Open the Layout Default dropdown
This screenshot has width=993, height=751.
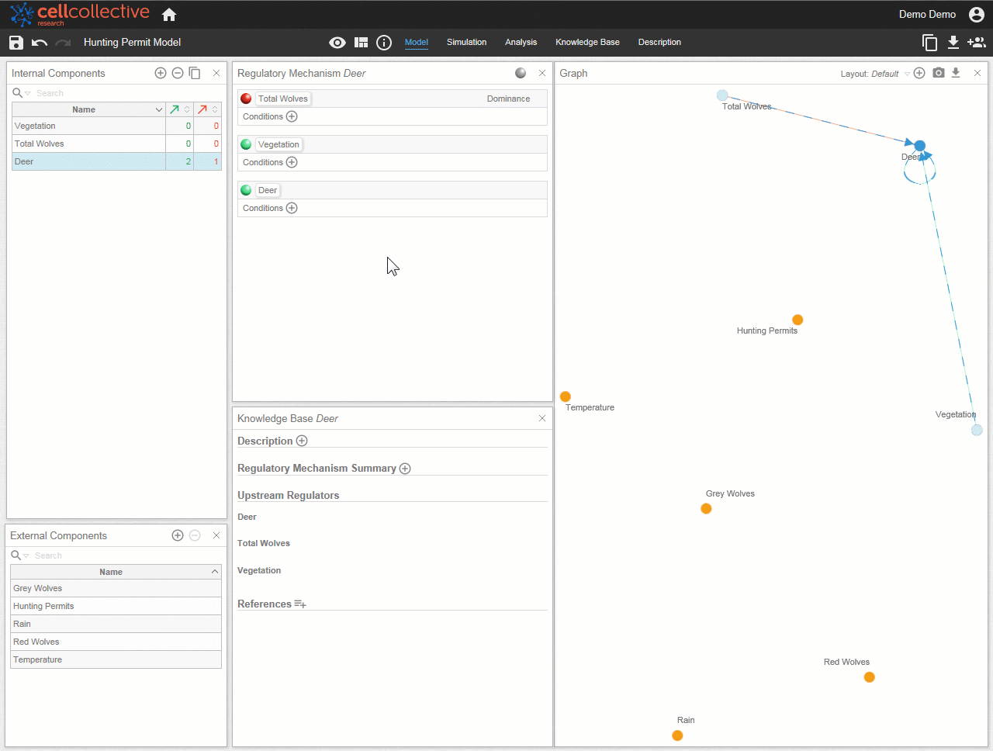coord(875,74)
